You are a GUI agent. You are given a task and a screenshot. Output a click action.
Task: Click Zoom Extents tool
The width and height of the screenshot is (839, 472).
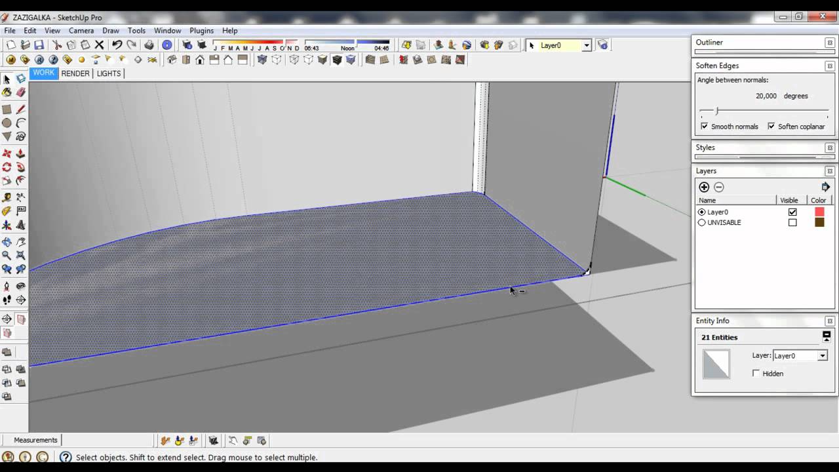coord(21,256)
